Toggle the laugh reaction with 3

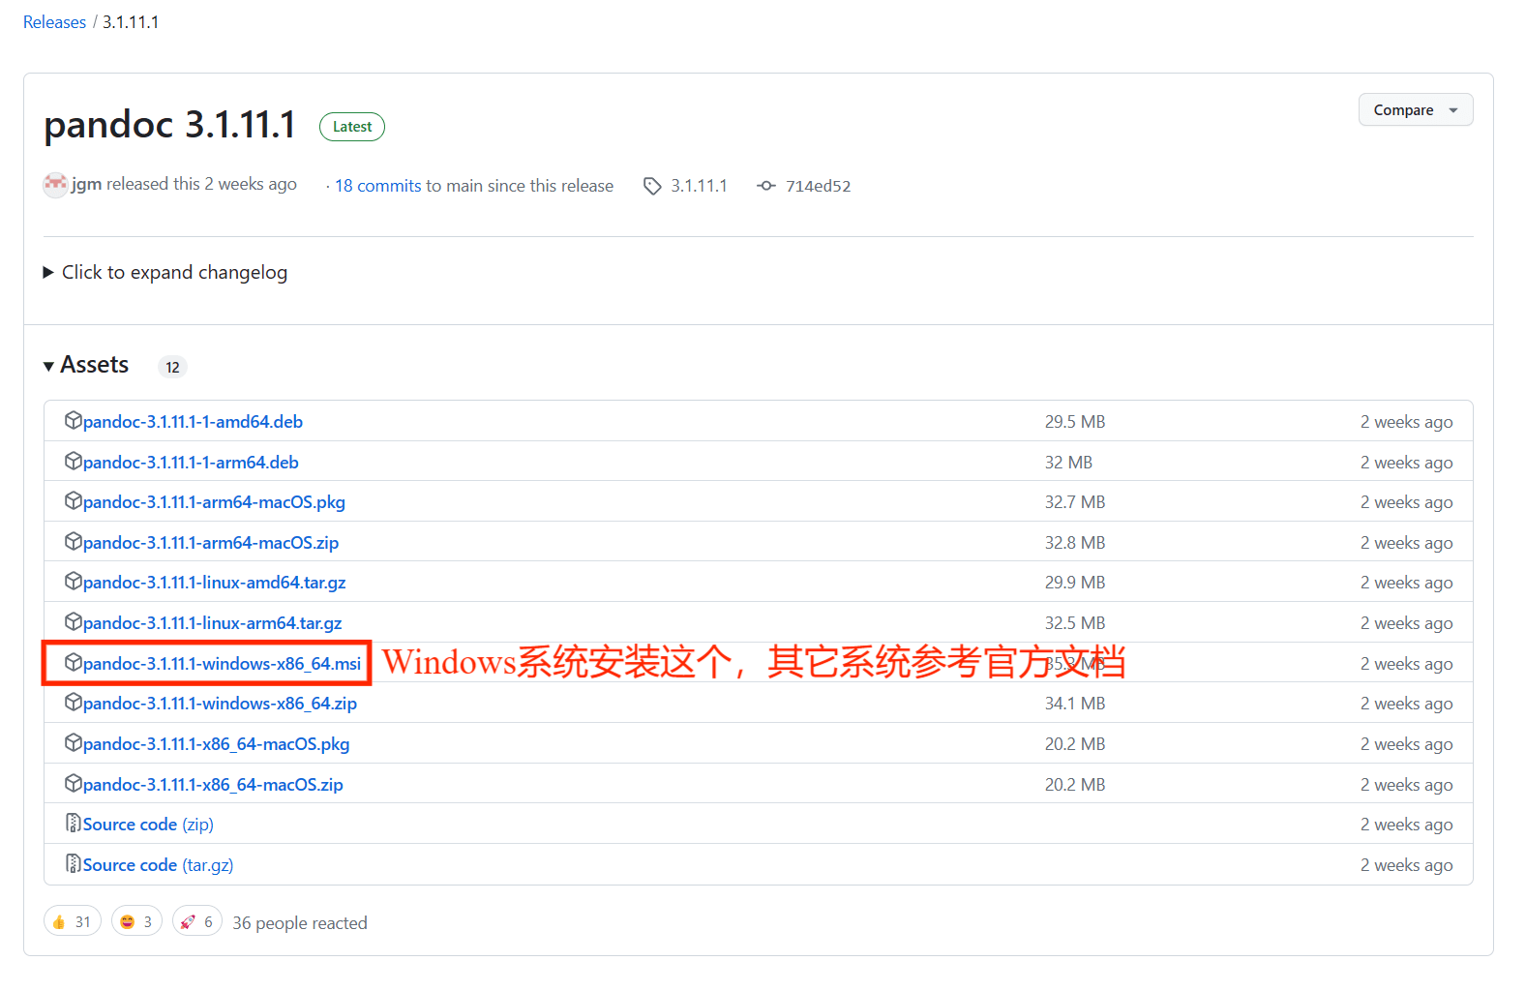coord(136,921)
